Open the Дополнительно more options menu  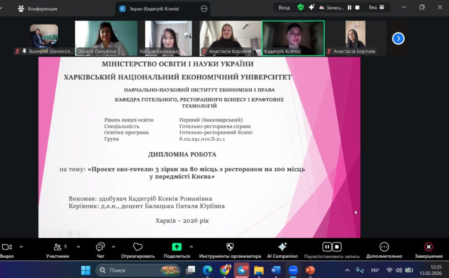(x=384, y=247)
